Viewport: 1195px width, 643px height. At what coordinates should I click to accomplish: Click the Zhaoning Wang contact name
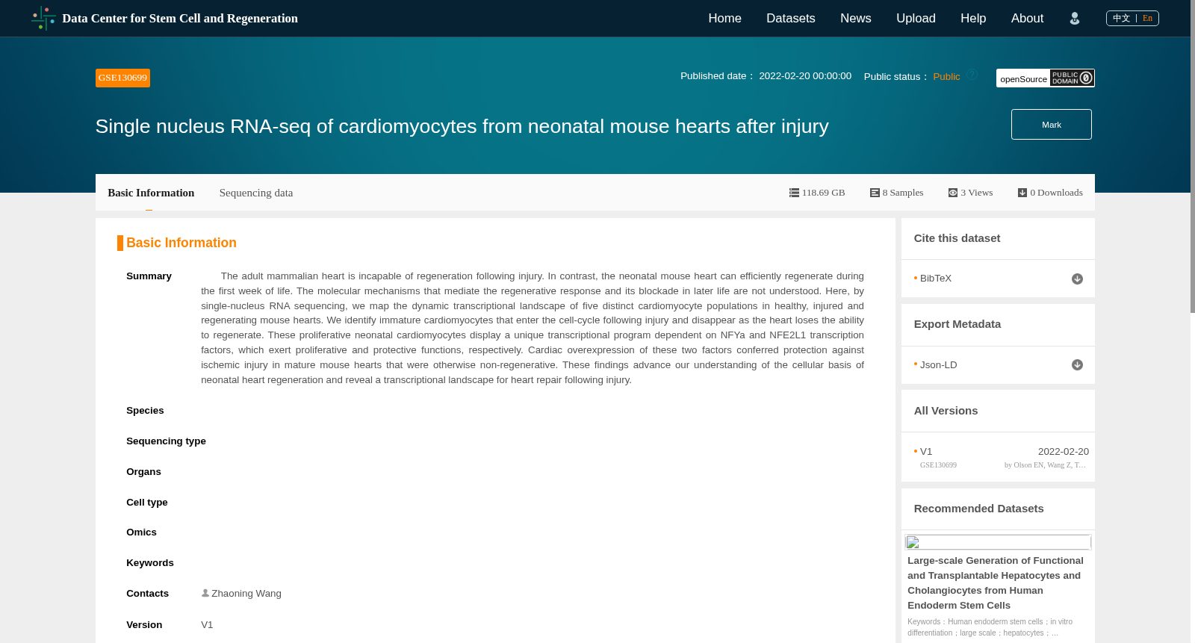pyautogui.click(x=246, y=594)
